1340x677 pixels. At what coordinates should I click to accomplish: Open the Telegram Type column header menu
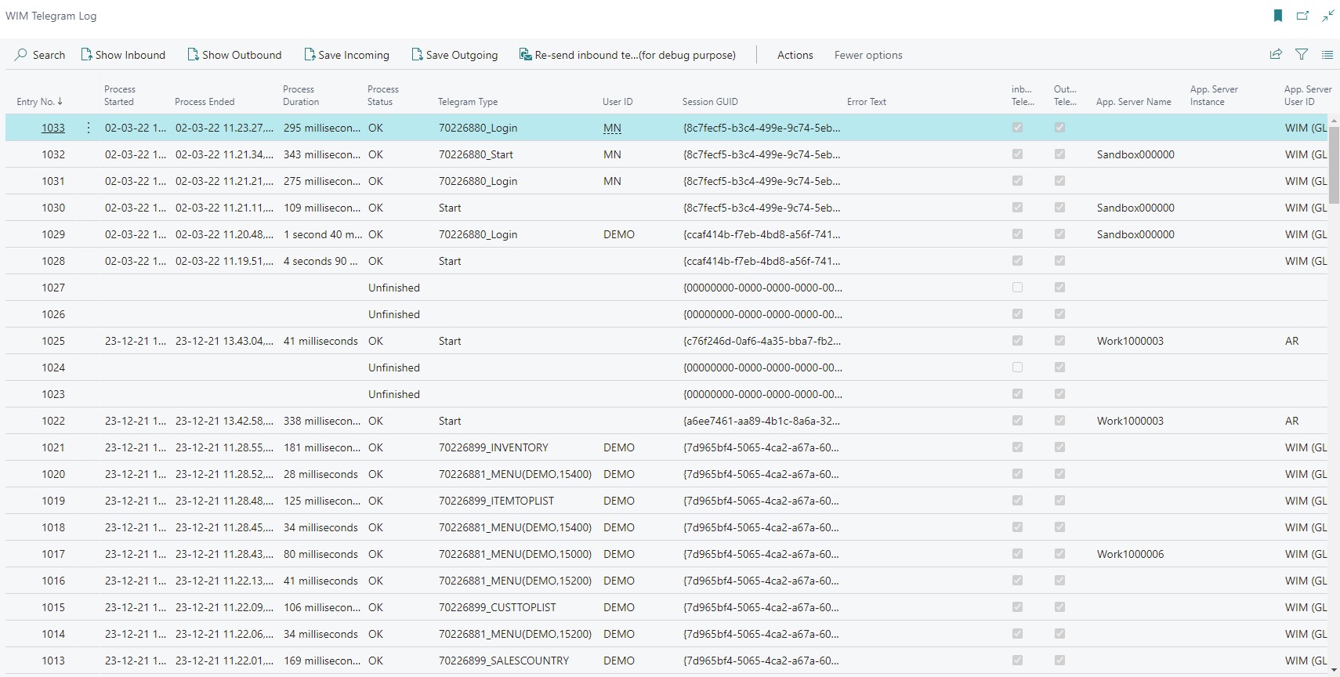468,102
